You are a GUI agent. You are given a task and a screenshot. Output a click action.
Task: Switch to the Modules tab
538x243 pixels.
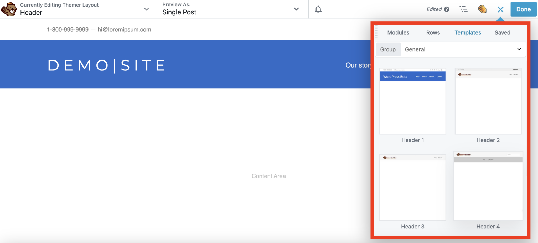[398, 32]
